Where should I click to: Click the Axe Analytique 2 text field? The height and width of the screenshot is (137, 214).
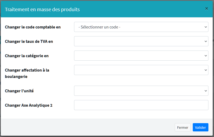(141, 105)
